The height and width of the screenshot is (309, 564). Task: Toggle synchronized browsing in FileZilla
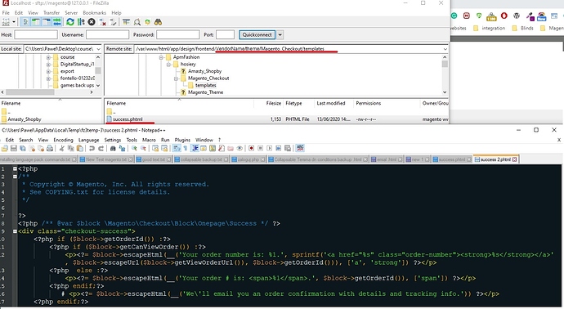pyautogui.click(x=147, y=22)
